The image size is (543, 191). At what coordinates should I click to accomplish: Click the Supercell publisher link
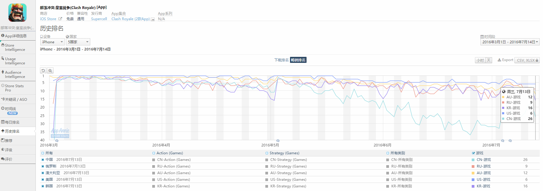click(99, 19)
